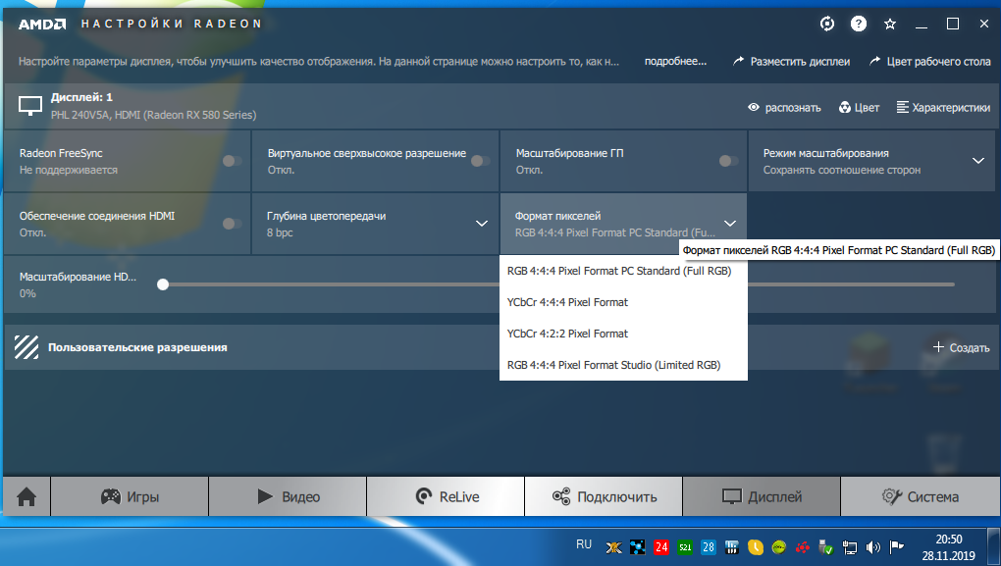Image resolution: width=1001 pixels, height=566 pixels.
Task: Click the equalizer bars tray icon
Action: tap(731, 546)
